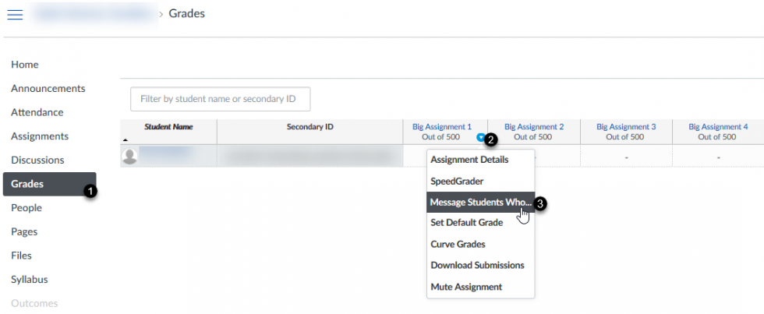Select Grades in the sidebar
The width and height of the screenshot is (764, 314).
(49, 184)
